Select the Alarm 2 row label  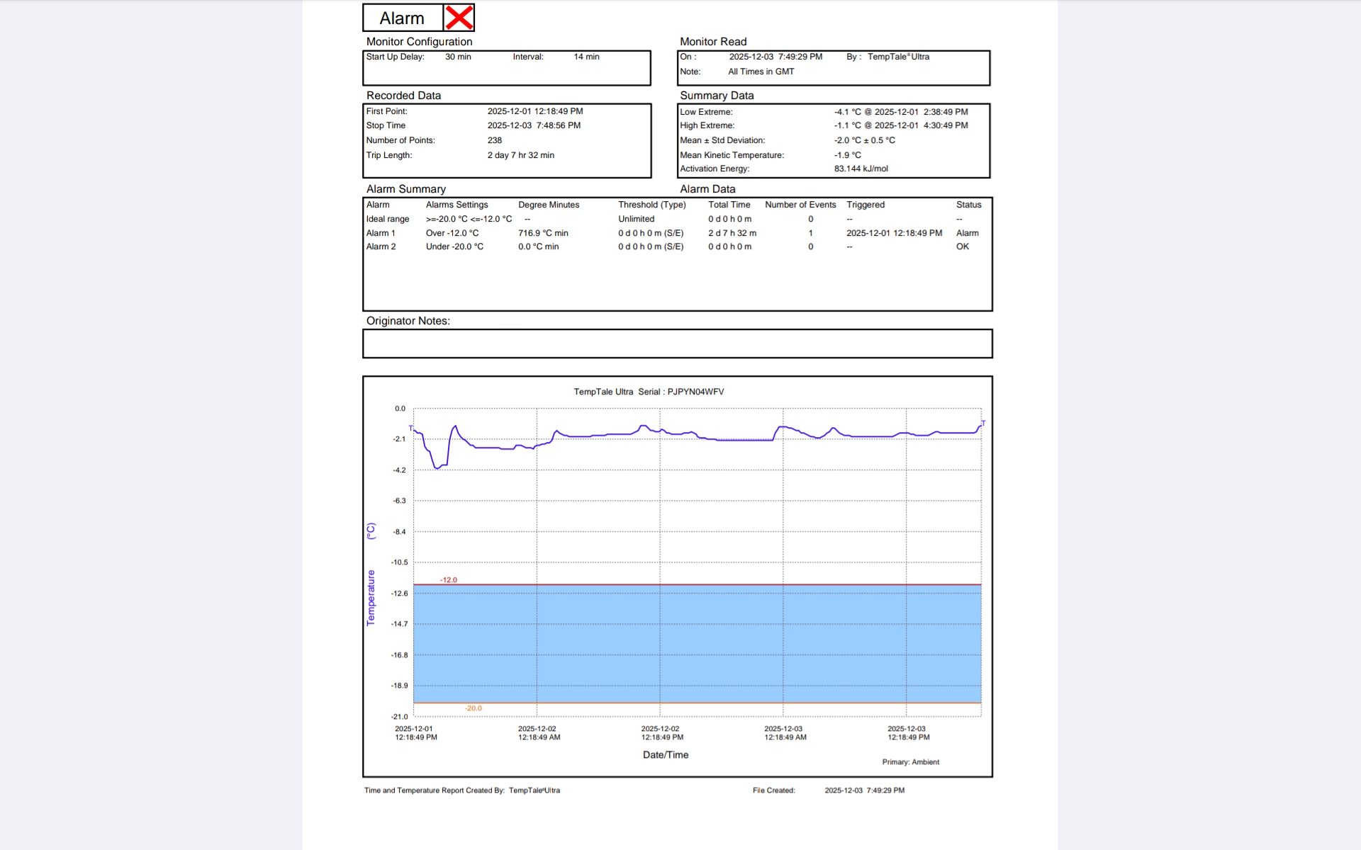pos(381,246)
